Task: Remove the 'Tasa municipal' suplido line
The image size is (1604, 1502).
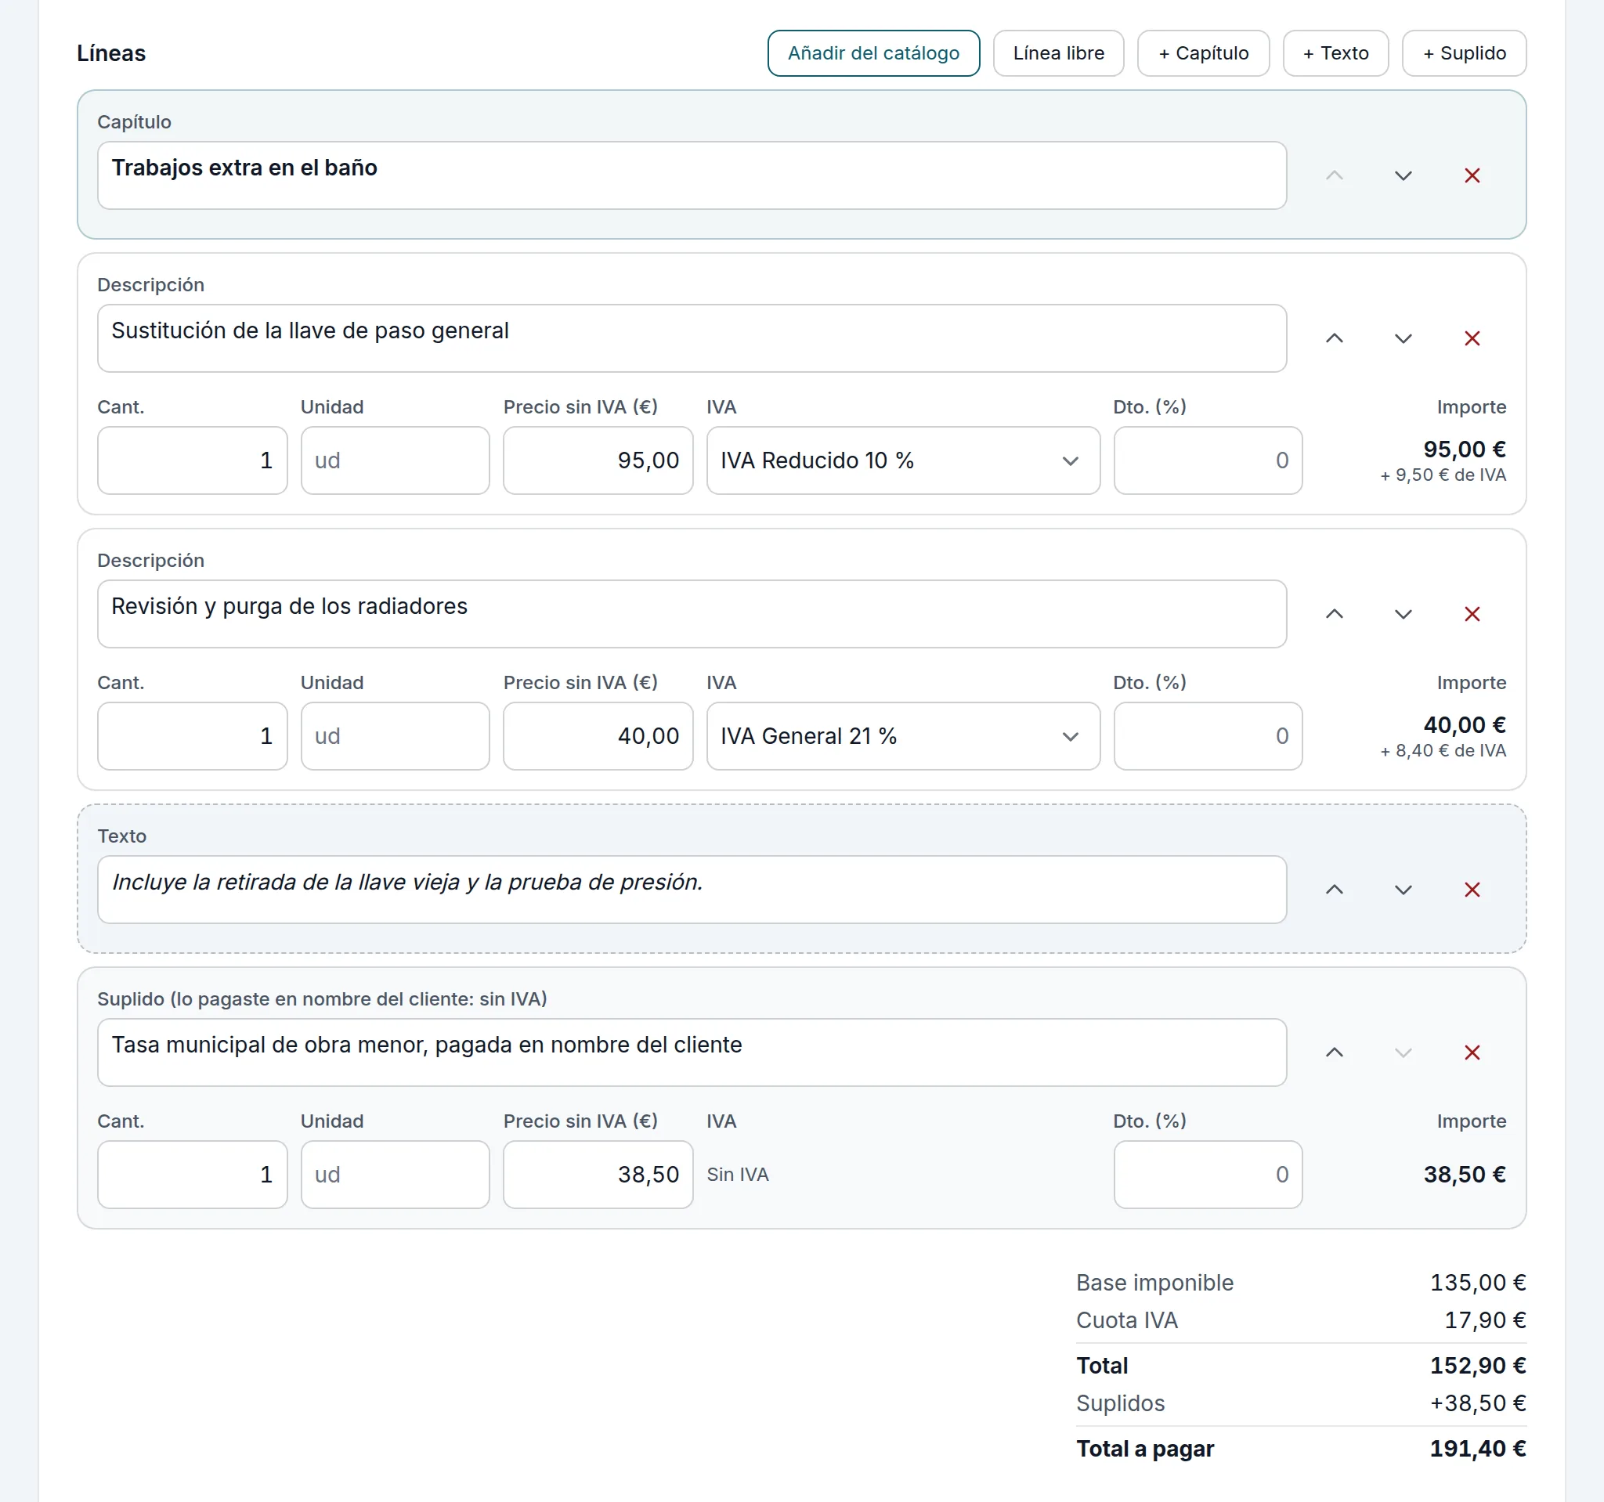Action: point(1472,1052)
